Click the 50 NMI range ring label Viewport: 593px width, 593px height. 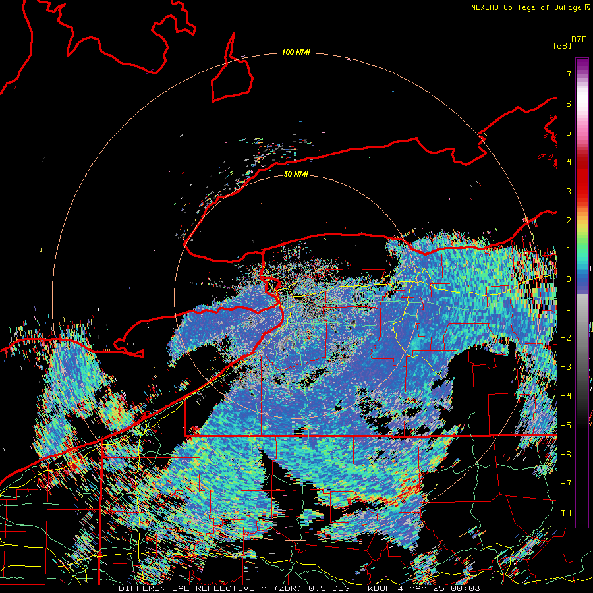[x=296, y=174]
